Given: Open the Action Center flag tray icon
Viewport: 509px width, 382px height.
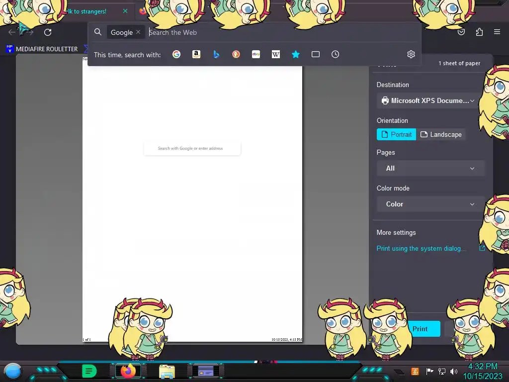Looking at the screenshot, I should pyautogui.click(x=429, y=371).
